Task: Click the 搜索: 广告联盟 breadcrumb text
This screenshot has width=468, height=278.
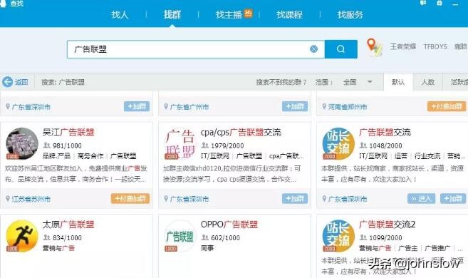Action: pyautogui.click(x=63, y=82)
